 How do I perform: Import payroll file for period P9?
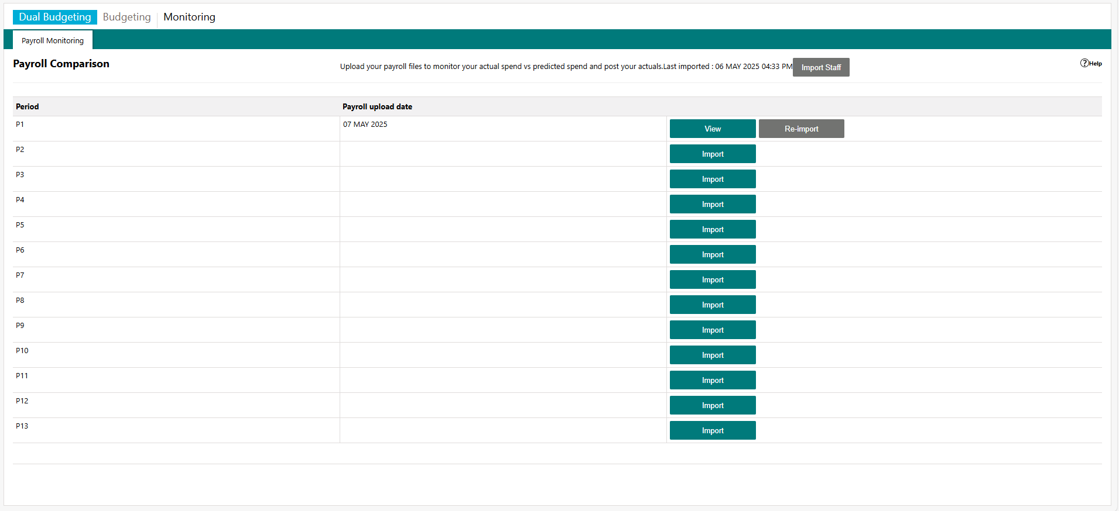point(713,330)
